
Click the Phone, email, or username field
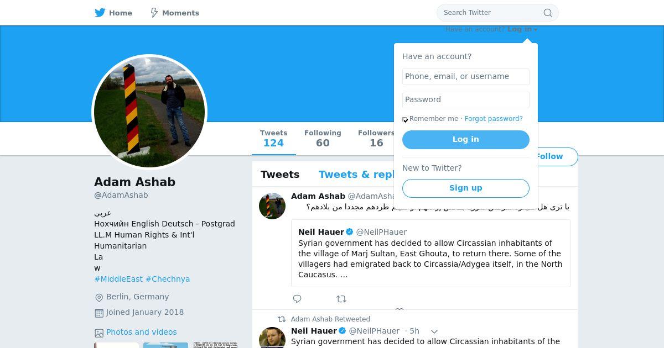(466, 77)
